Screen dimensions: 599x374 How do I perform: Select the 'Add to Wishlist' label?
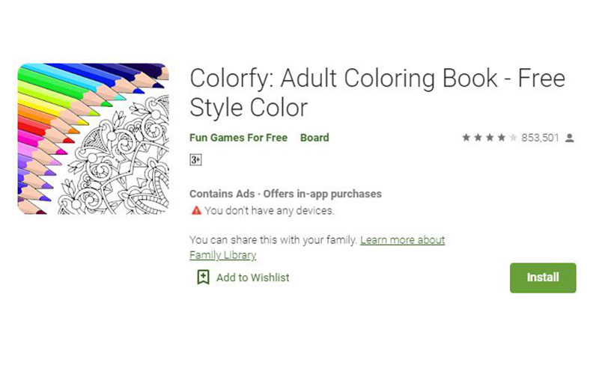coord(253,278)
